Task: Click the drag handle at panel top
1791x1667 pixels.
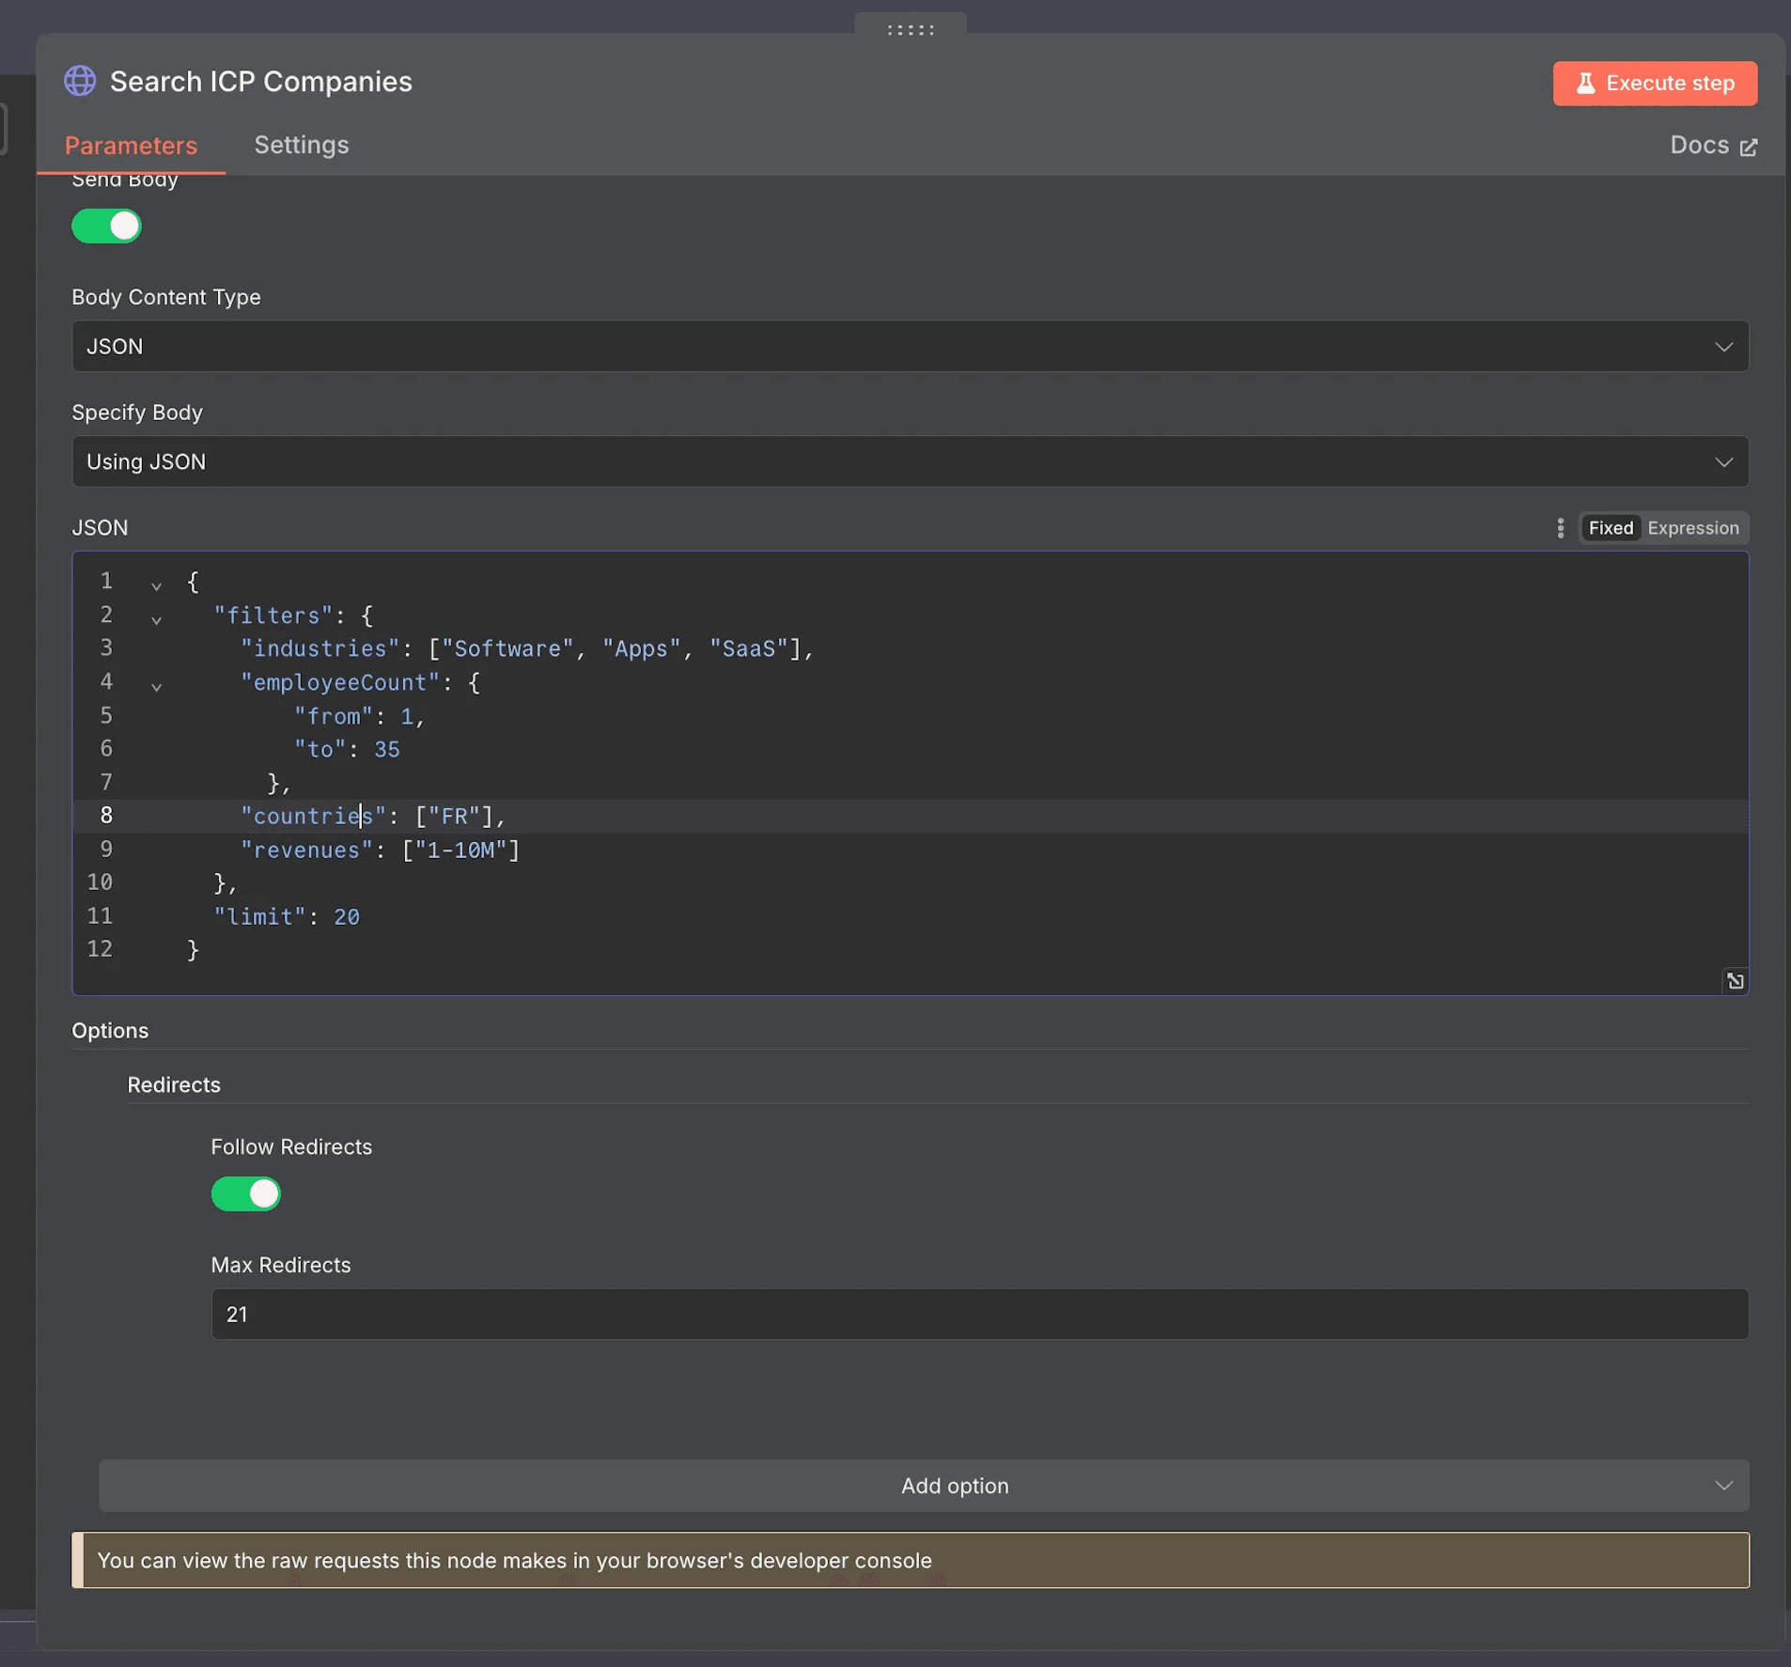Action: point(910,30)
